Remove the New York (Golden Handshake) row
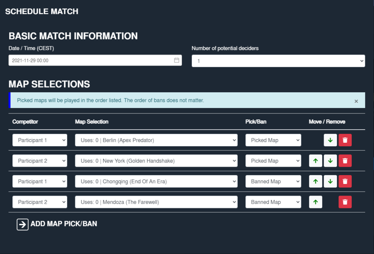 (345, 161)
